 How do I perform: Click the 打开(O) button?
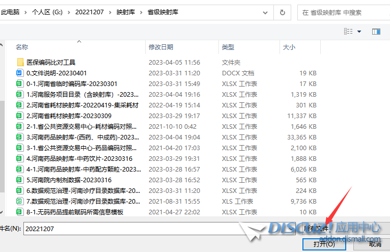(x=324, y=244)
